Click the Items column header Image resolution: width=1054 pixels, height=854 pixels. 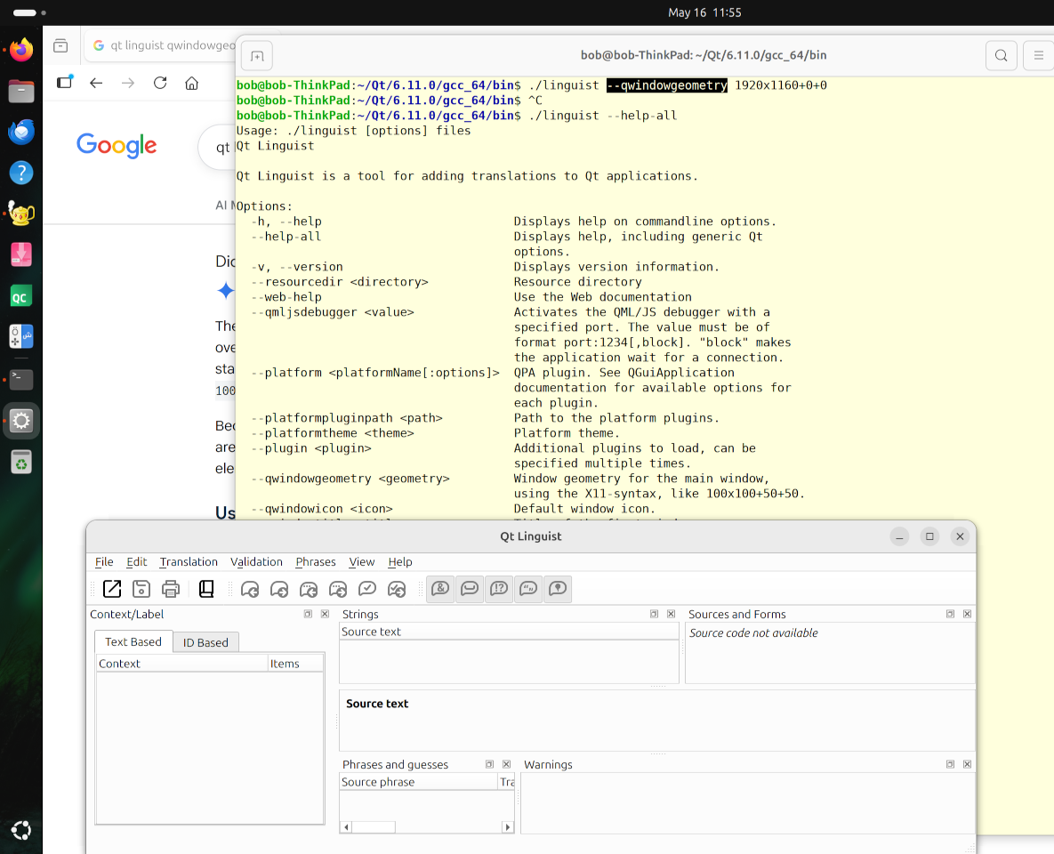[x=296, y=664]
